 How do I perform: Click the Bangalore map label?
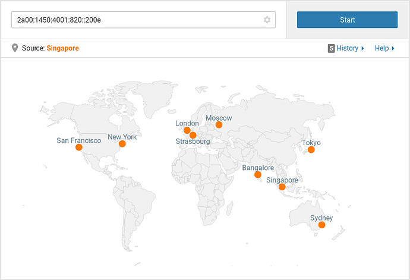pos(258,168)
